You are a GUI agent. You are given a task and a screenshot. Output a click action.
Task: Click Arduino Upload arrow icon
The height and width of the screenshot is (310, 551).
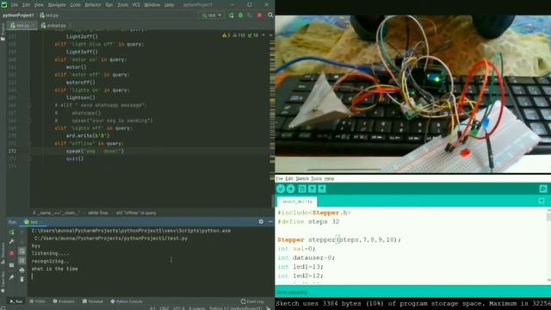(x=291, y=189)
